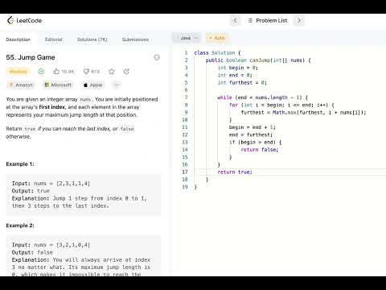The image size is (386, 290).
Task: Click 'Output: false' in Example 2
Action: click(x=32, y=252)
